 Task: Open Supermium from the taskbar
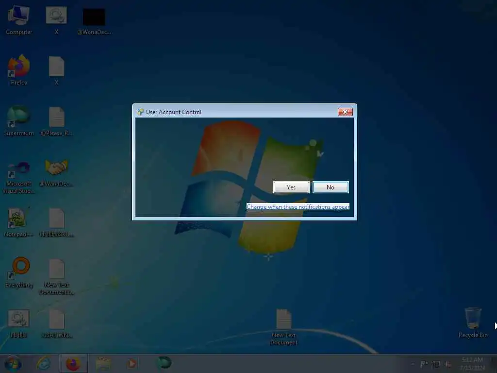tap(165, 363)
